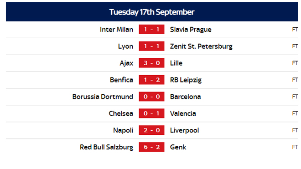Viewport: 301px width, 169px height.
Task: Open the Red Bull Salzburg team link
Action: click(106, 147)
